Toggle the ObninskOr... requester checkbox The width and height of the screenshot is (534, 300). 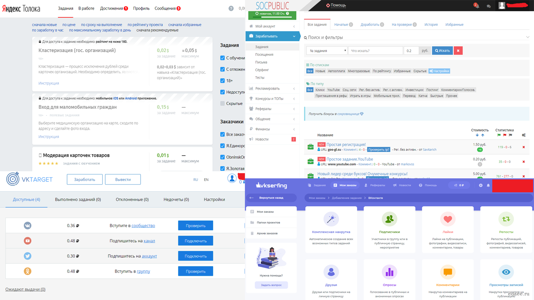[x=222, y=157]
